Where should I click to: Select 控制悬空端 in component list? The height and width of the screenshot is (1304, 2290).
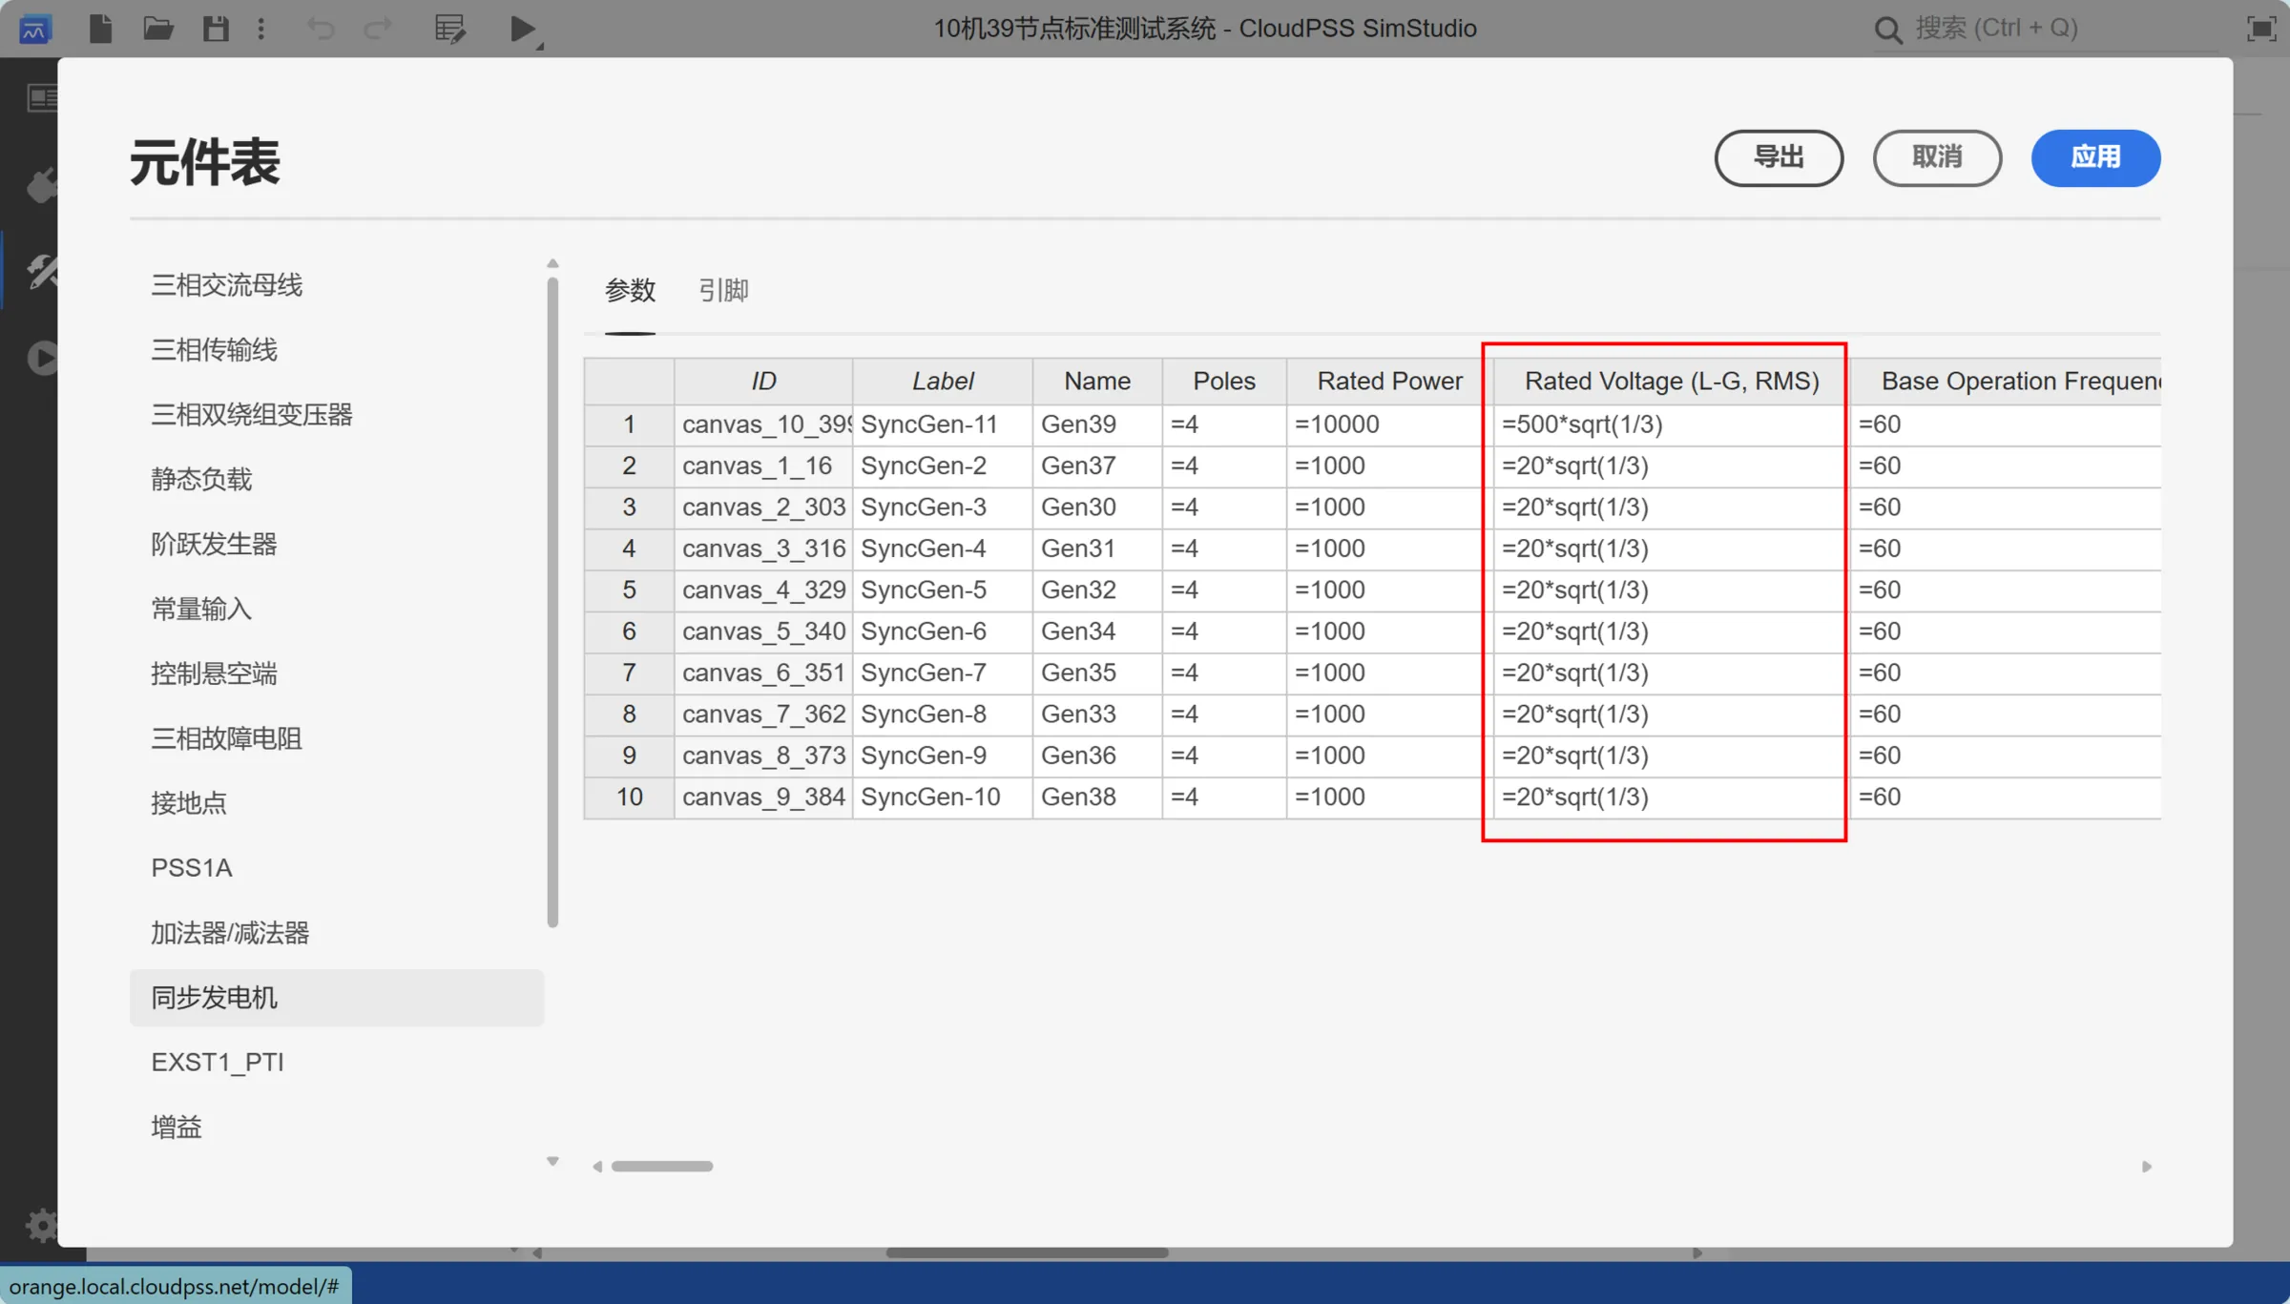click(336, 673)
